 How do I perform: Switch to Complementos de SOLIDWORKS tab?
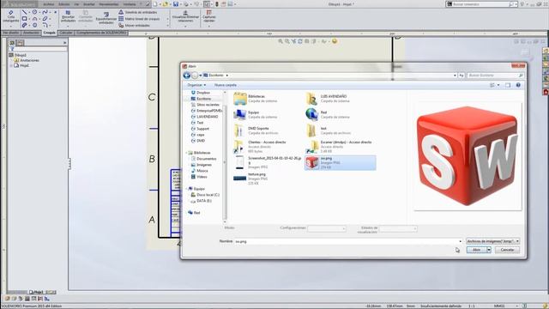[x=101, y=33]
